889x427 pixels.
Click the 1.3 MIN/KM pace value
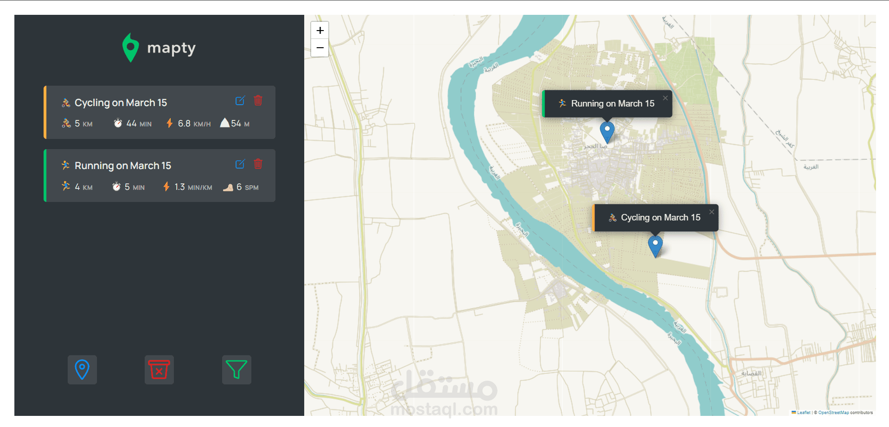pyautogui.click(x=193, y=187)
